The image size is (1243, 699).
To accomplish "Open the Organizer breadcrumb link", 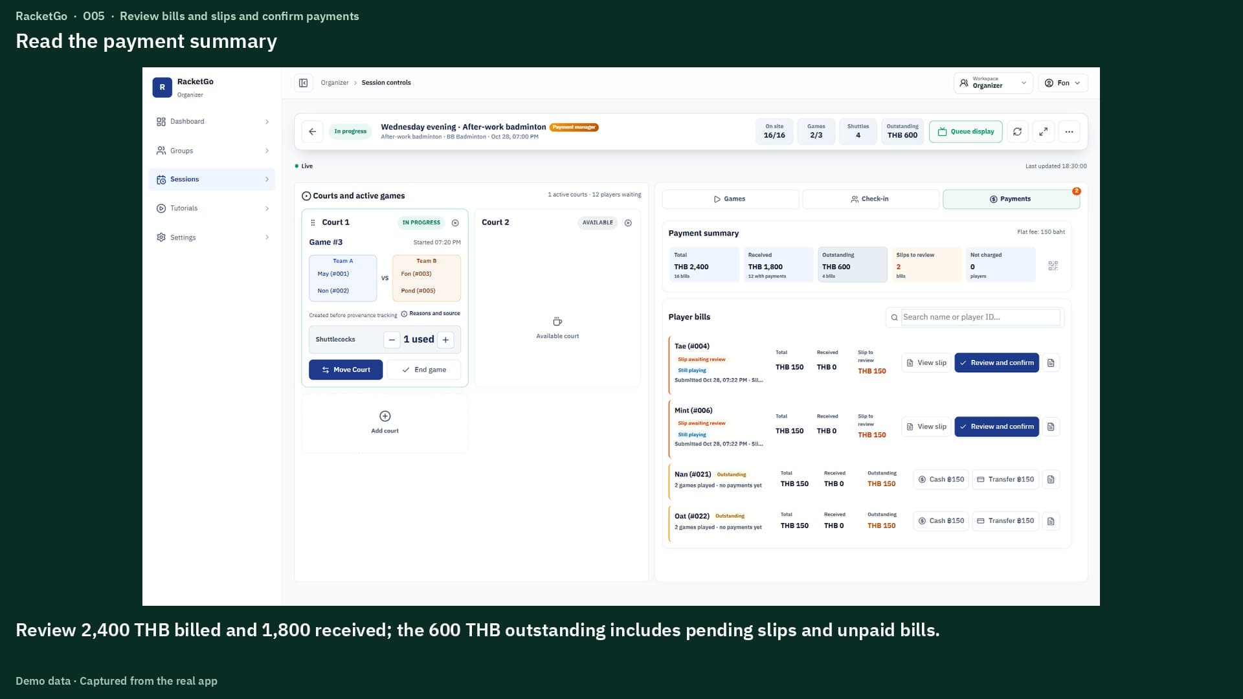I will pos(335,83).
